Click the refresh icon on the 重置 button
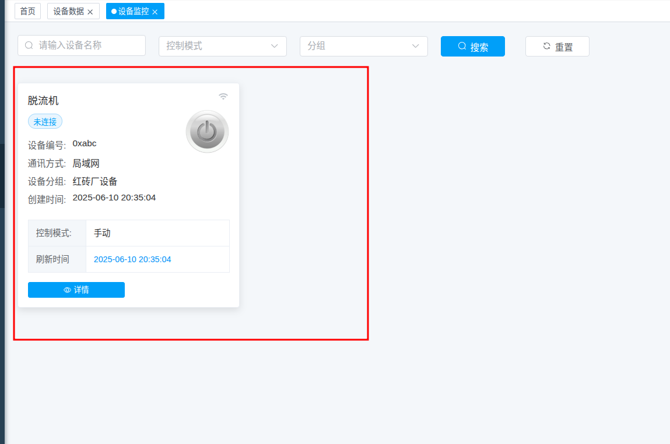The width and height of the screenshot is (670, 444). [x=547, y=46]
